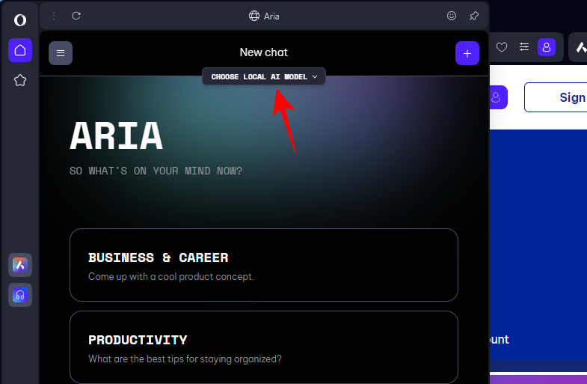Reload the Aria panel
This screenshot has width=587, height=384.
pyautogui.click(x=76, y=16)
